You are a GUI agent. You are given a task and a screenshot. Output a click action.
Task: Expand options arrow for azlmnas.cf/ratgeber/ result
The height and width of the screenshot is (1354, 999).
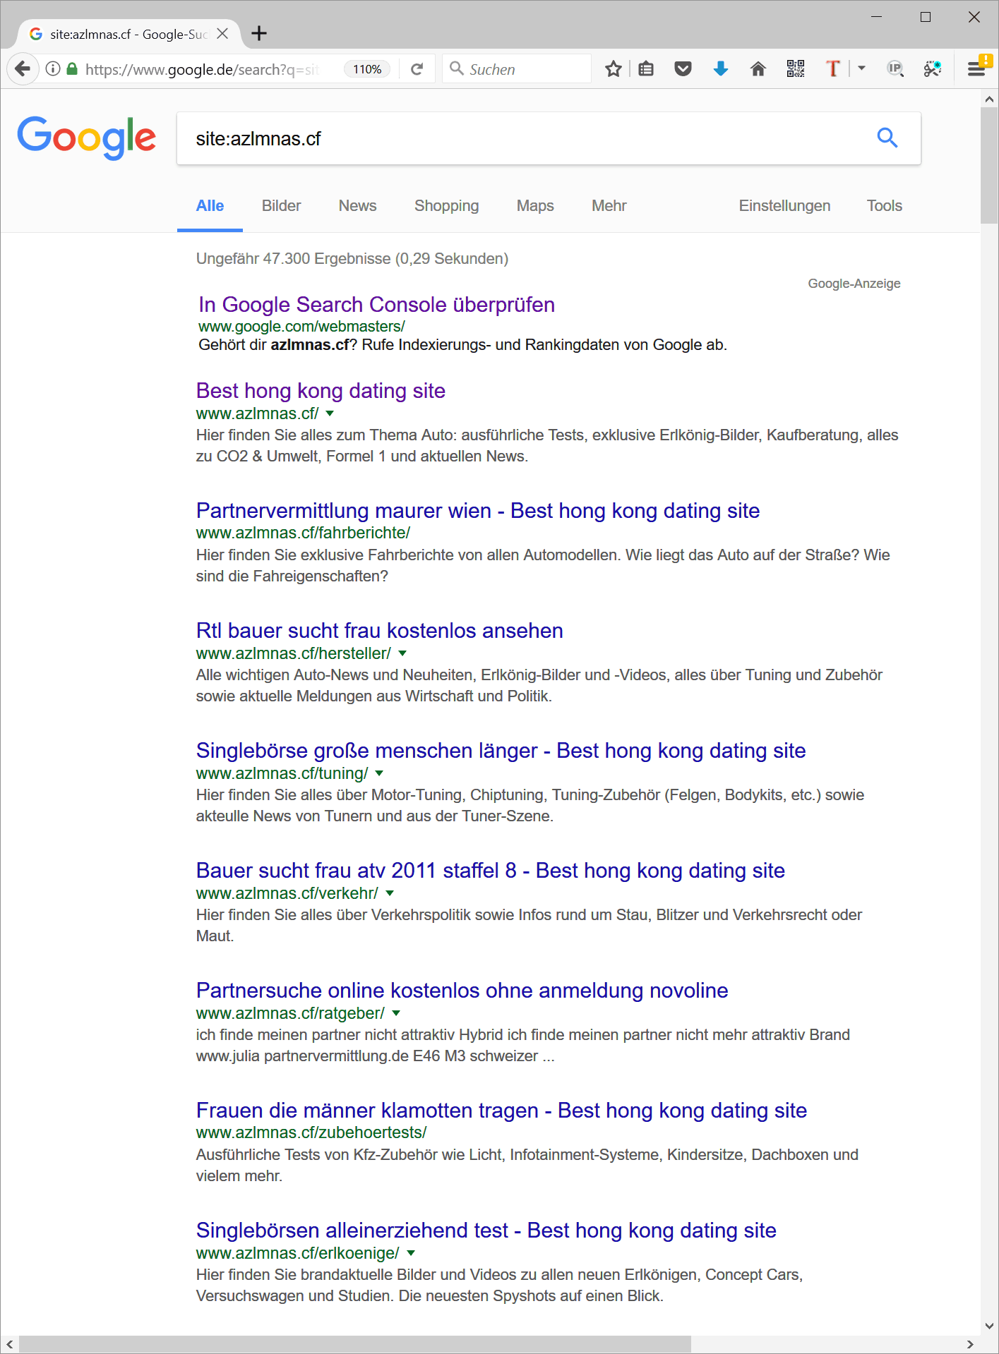(x=396, y=1013)
